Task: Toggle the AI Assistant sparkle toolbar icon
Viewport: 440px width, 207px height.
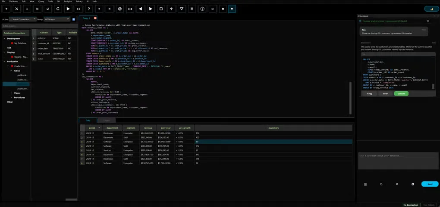Action: pyautogui.click(x=232, y=9)
